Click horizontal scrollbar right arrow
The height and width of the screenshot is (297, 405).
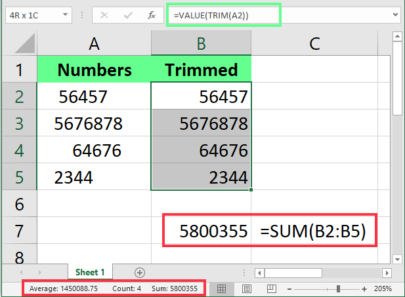[x=387, y=273]
